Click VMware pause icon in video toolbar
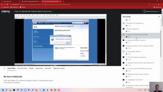163x92 pixels. click(x=33, y=15)
